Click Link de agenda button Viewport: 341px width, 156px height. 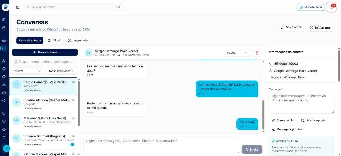point(313,121)
